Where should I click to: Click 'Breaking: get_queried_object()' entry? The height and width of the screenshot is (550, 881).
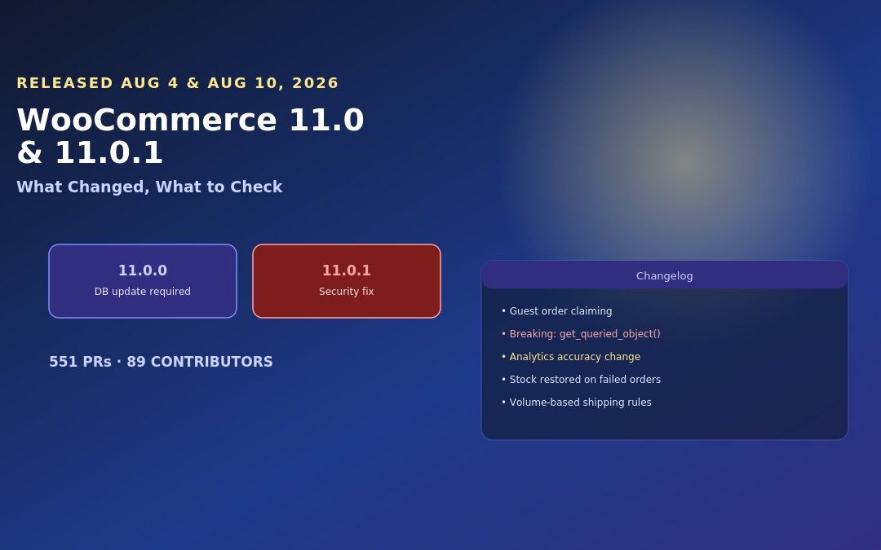581,334
